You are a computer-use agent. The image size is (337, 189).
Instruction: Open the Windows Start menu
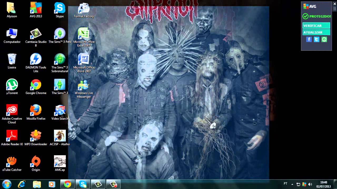pyautogui.click(x=6, y=184)
